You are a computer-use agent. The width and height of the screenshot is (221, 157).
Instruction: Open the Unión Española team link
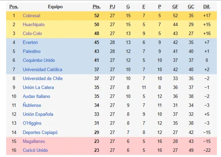click(x=38, y=114)
